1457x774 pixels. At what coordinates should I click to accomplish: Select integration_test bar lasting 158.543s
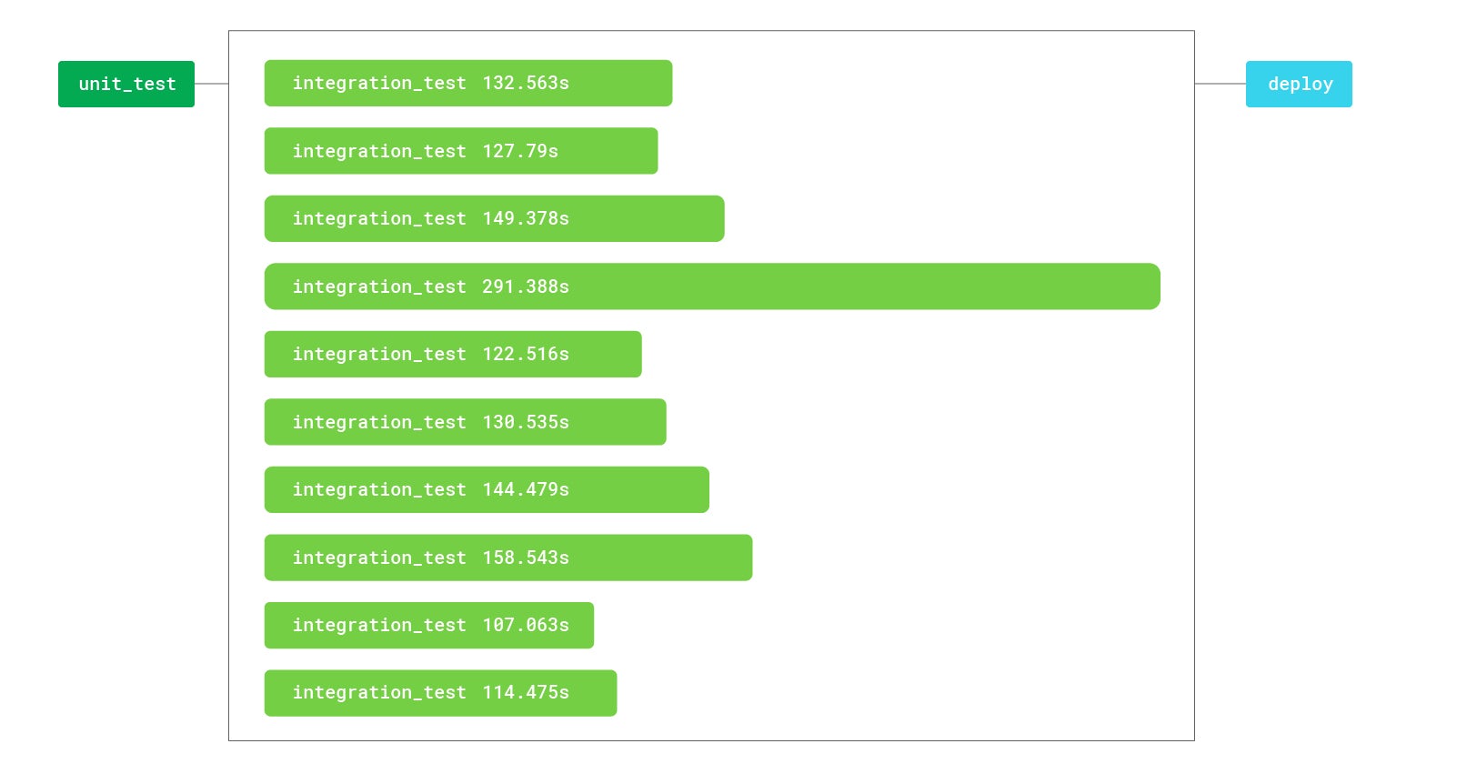pyautogui.click(x=508, y=558)
